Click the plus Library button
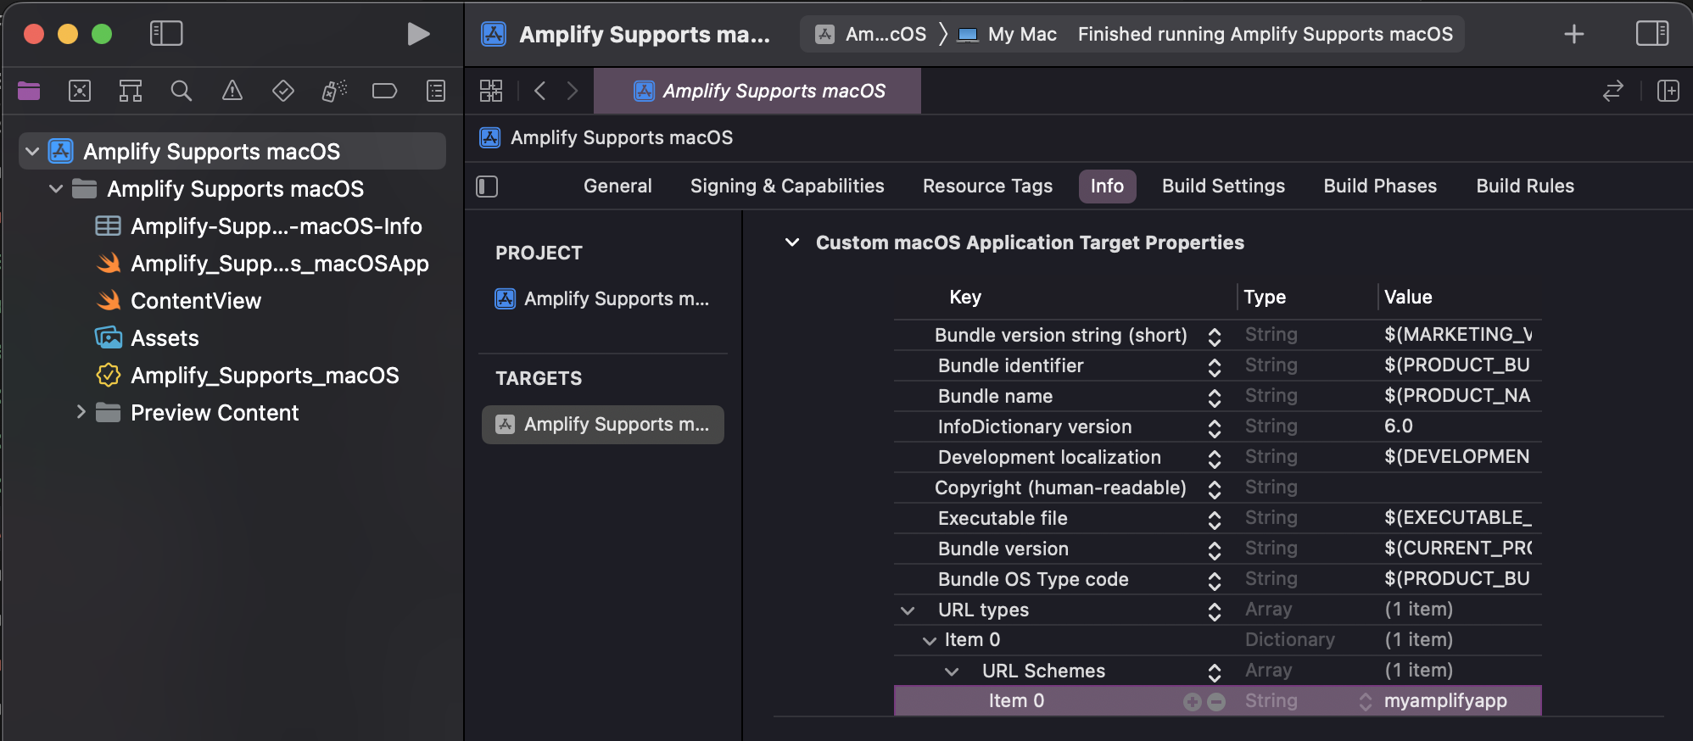 1573,34
